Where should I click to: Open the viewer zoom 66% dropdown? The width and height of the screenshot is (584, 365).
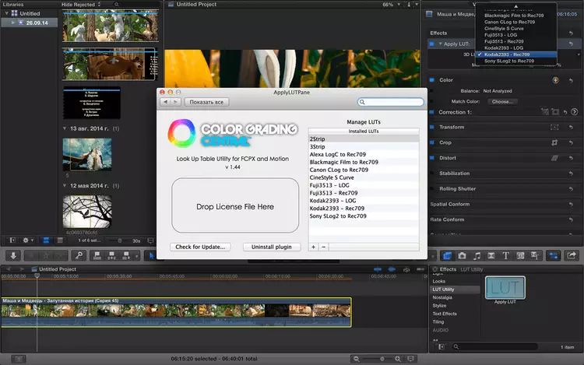(x=391, y=5)
